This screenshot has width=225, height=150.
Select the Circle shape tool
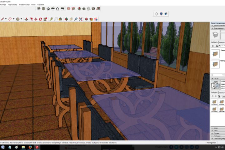click(18, 19)
